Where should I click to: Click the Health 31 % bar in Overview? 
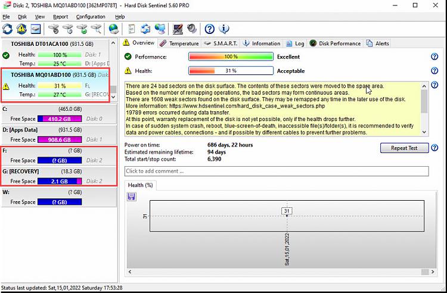point(231,71)
